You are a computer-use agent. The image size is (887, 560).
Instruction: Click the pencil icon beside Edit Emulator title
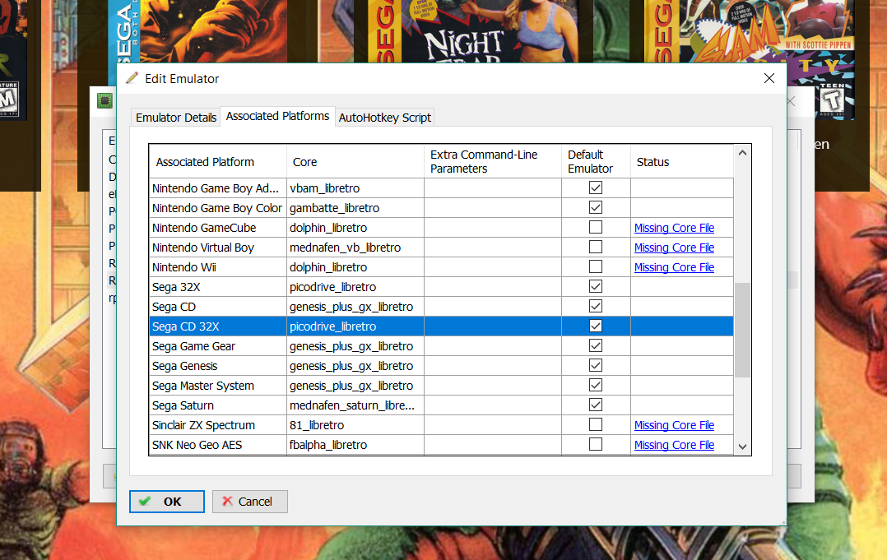[x=132, y=78]
